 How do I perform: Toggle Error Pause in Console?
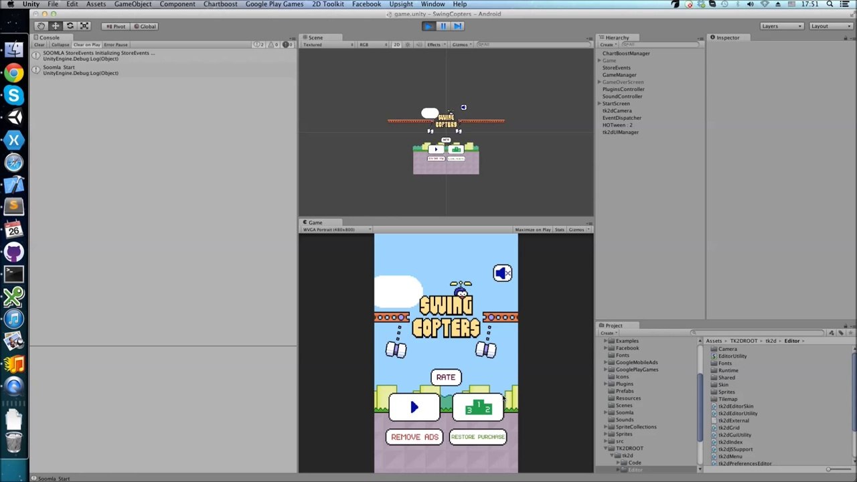tap(115, 45)
